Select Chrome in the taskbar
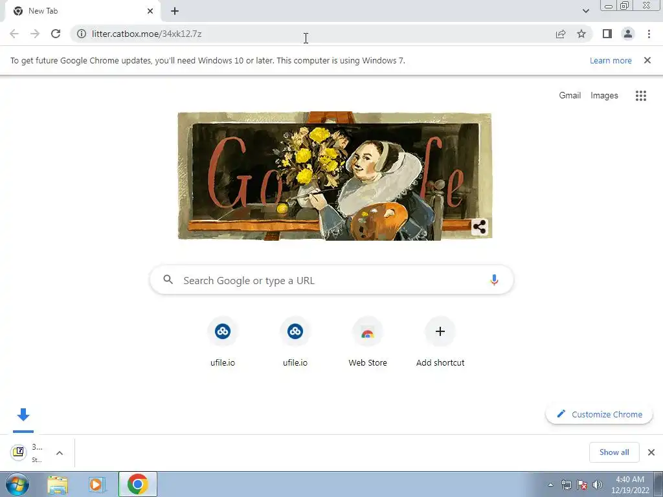The image size is (663, 497). pos(137,484)
